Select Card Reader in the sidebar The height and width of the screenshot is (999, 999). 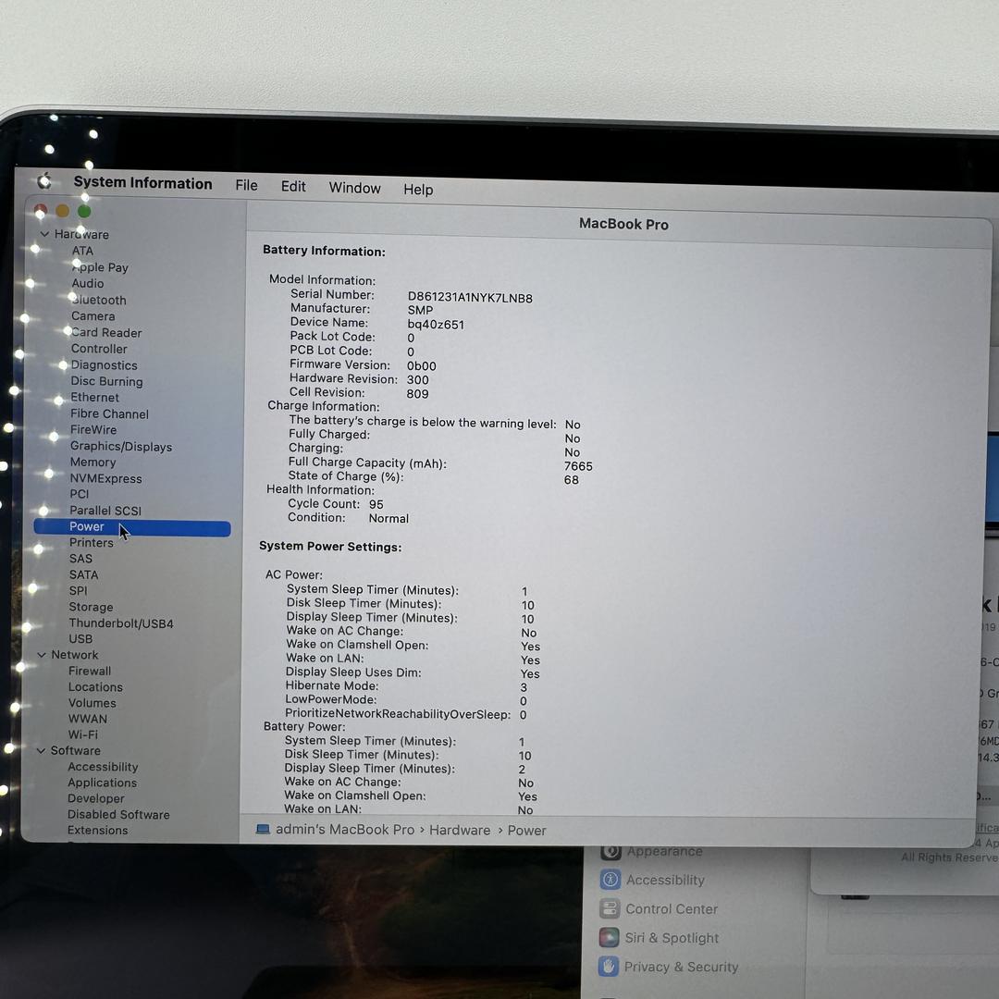click(x=106, y=333)
